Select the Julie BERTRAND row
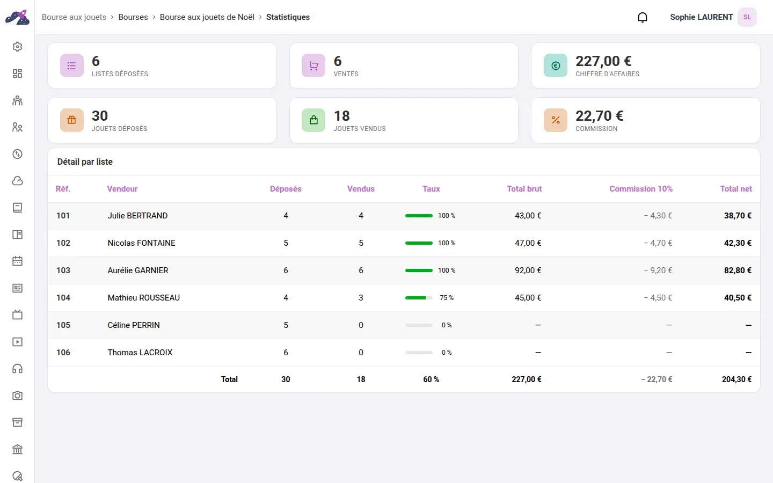This screenshot has width=773, height=483. pyautogui.click(x=404, y=216)
